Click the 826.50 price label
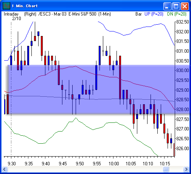The image size is (191, 174). click(183, 139)
